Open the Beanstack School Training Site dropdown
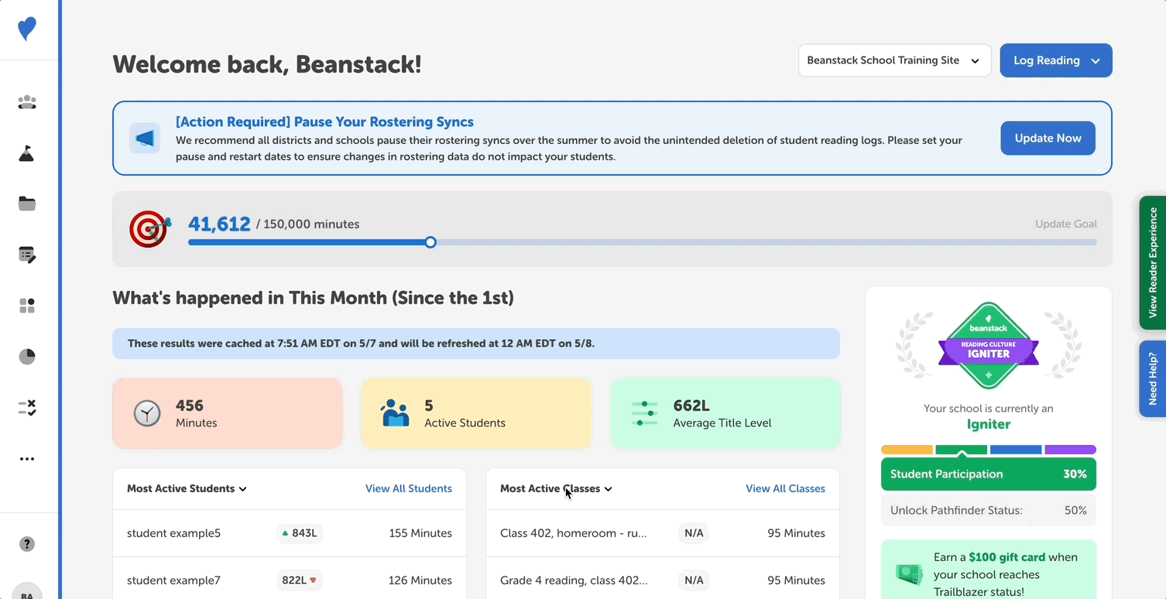Viewport: 1166px width, 599px height. point(894,60)
